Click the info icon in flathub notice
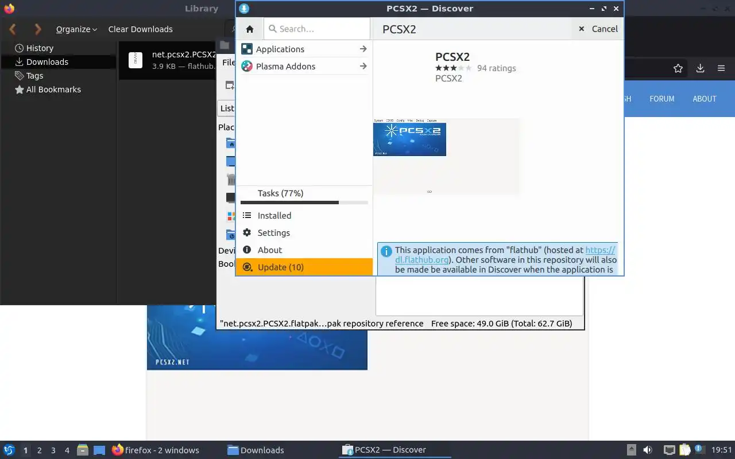 click(386, 251)
